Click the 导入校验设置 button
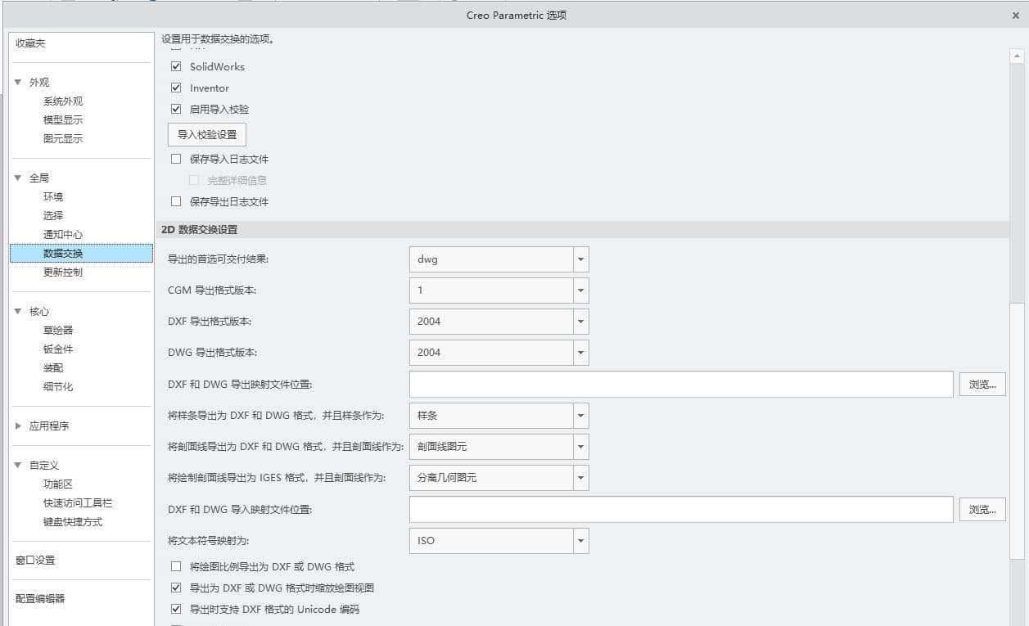This screenshot has width=1029, height=626. [x=206, y=133]
